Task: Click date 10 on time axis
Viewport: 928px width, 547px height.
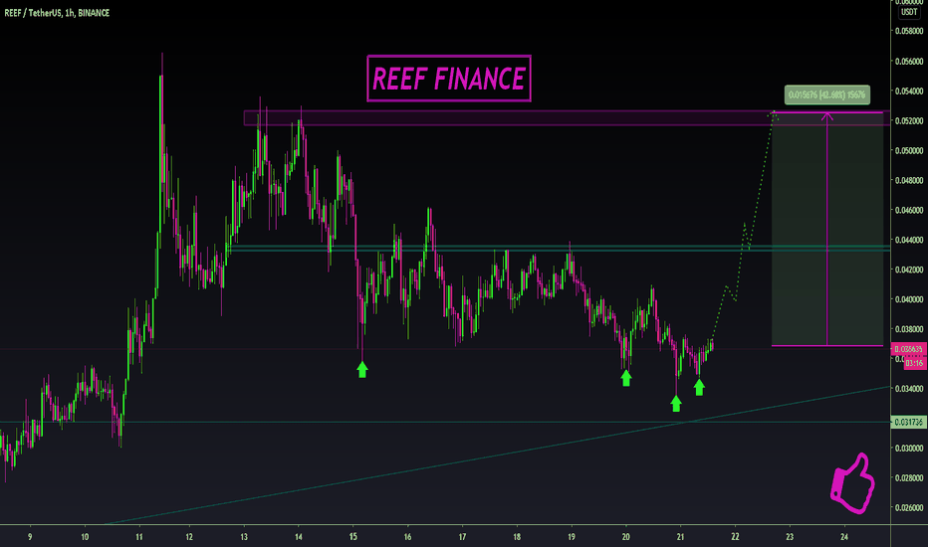Action: 85,537
